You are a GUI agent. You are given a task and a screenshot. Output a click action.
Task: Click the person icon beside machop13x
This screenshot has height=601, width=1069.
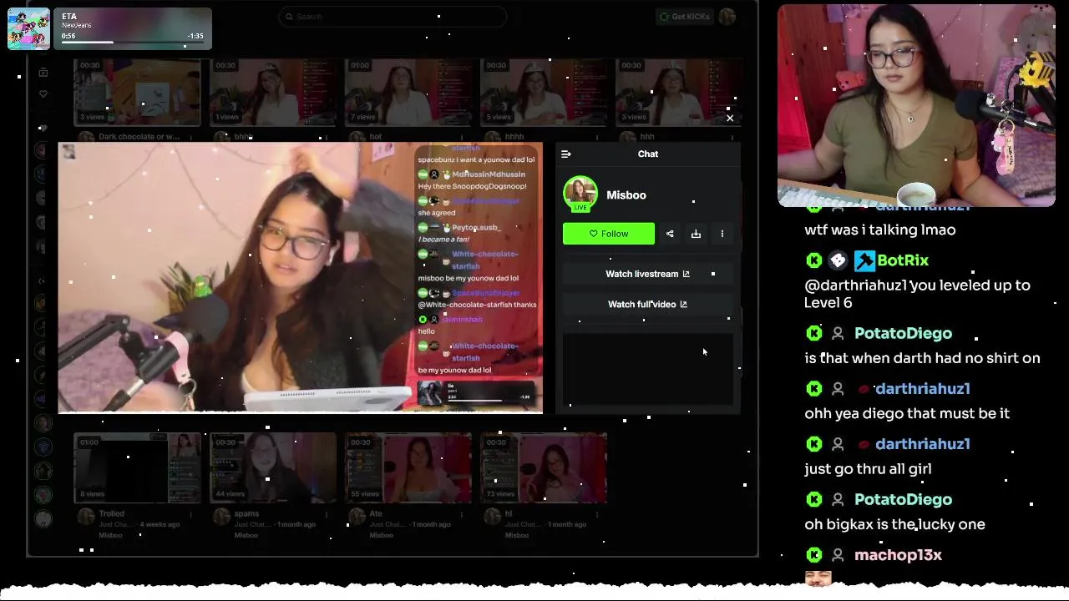(x=838, y=555)
